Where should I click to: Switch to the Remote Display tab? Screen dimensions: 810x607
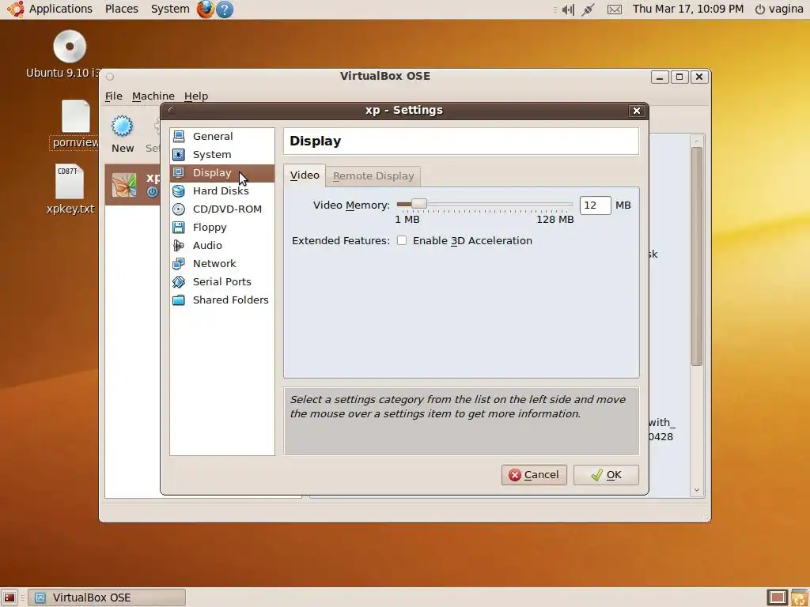tap(373, 176)
